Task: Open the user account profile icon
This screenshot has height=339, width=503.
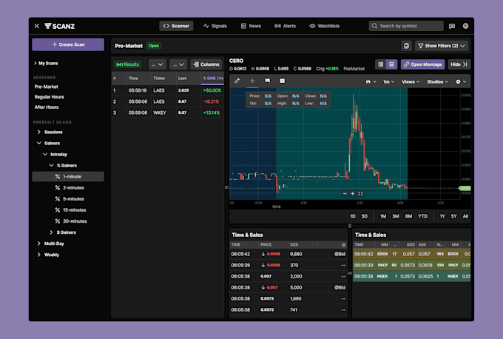Action: coord(465,26)
